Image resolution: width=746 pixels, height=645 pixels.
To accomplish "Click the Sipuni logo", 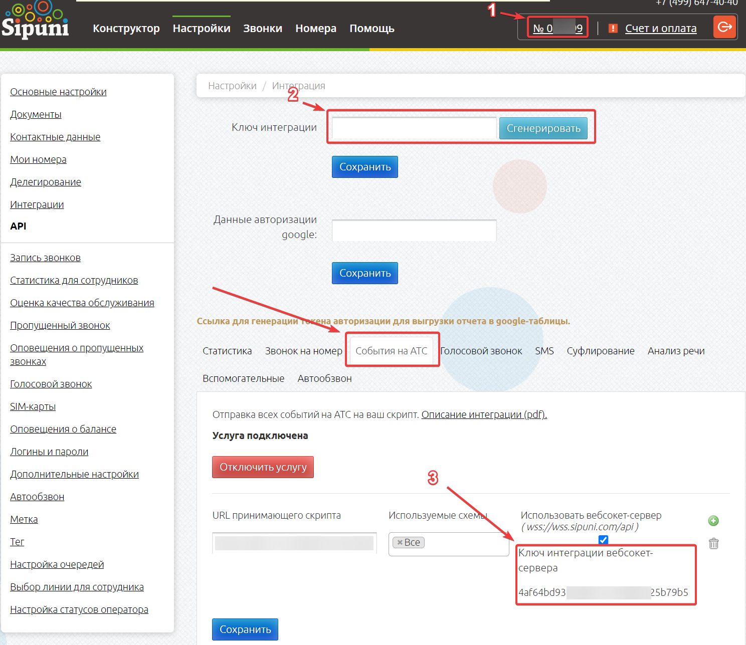I will click(35, 20).
